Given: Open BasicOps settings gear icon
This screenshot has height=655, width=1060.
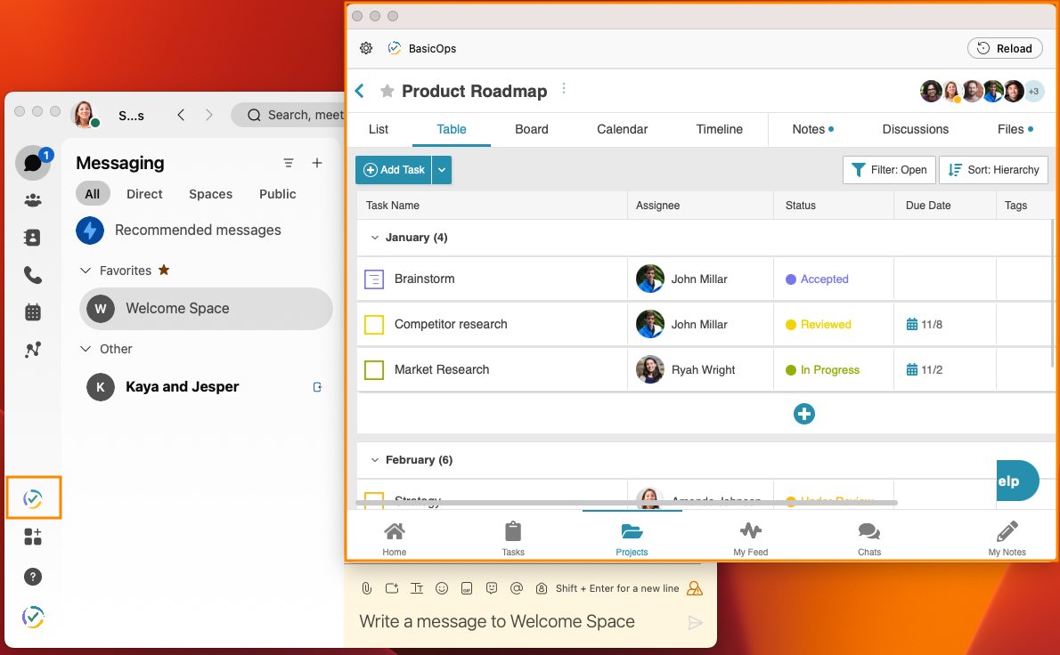Looking at the screenshot, I should [x=366, y=48].
